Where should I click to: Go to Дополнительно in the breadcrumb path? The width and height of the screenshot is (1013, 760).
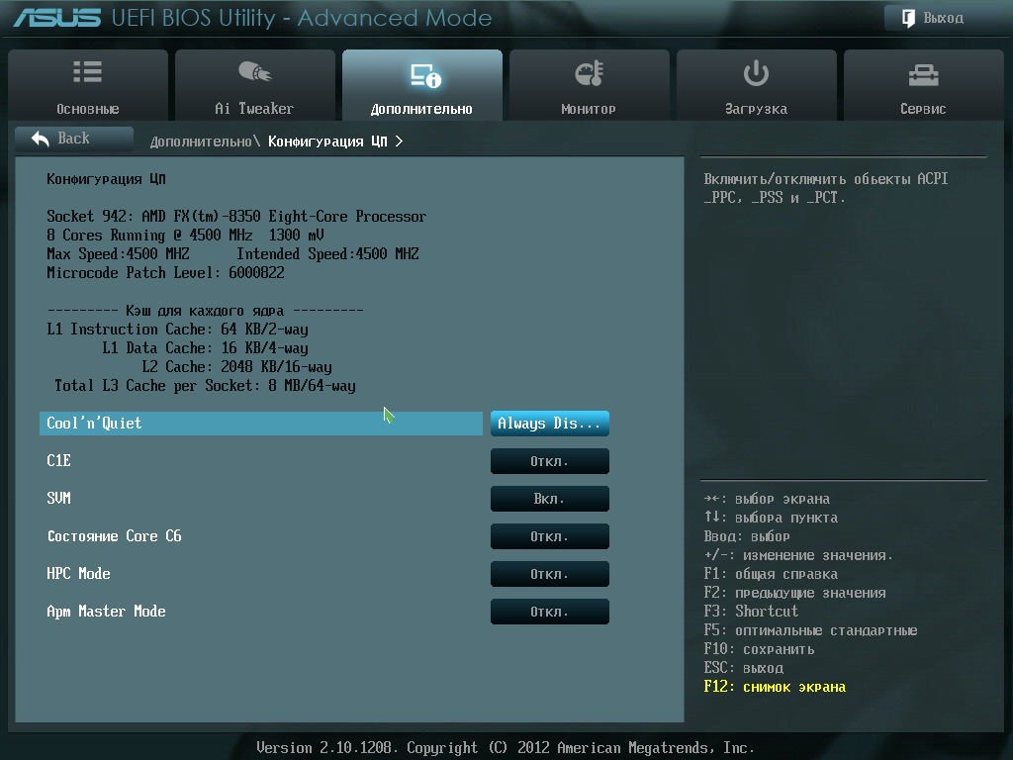click(x=201, y=142)
